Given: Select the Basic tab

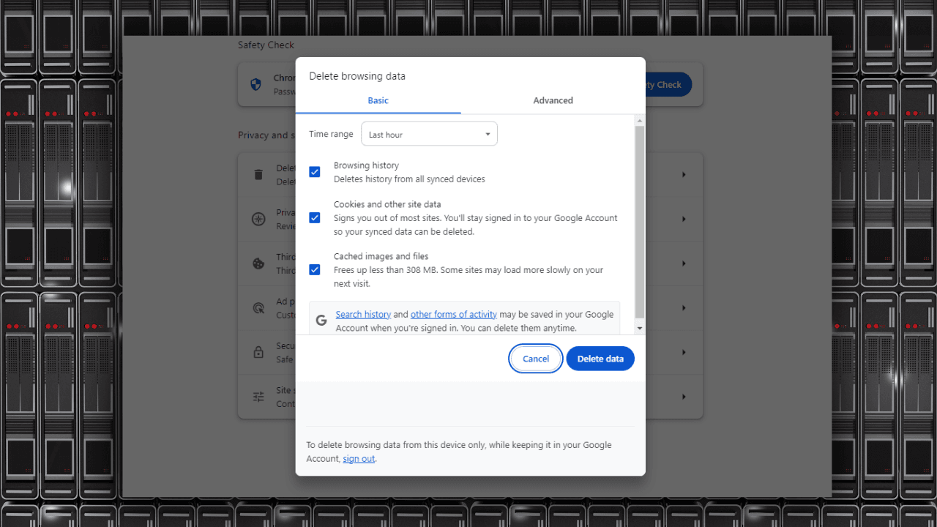Looking at the screenshot, I should [x=378, y=100].
